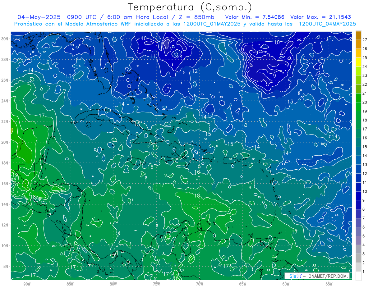Click the latitude axis label "12N"
This screenshot has height=288, width=373.
tap(4, 225)
